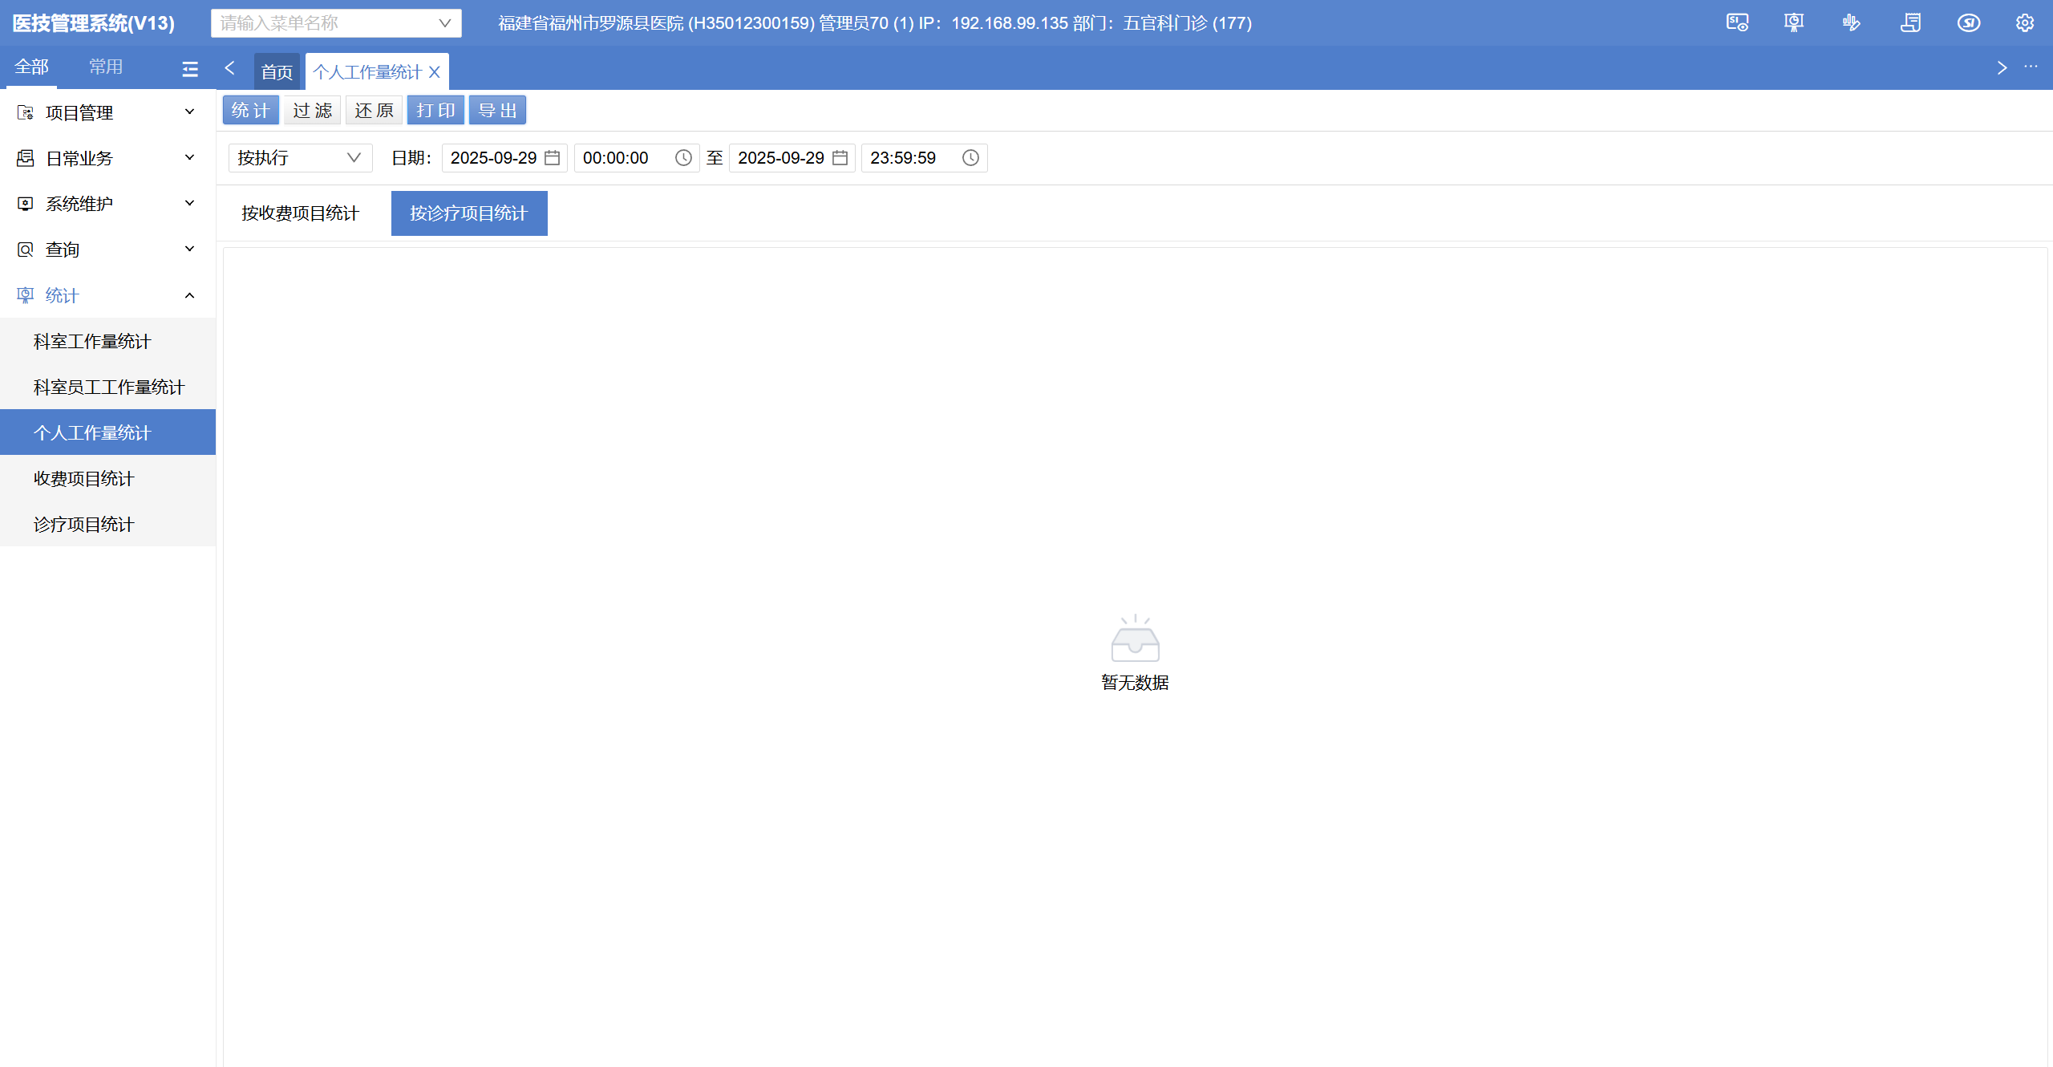Click the 统计 button in toolbar
Viewport: 2053px width, 1067px height.
pos(250,111)
